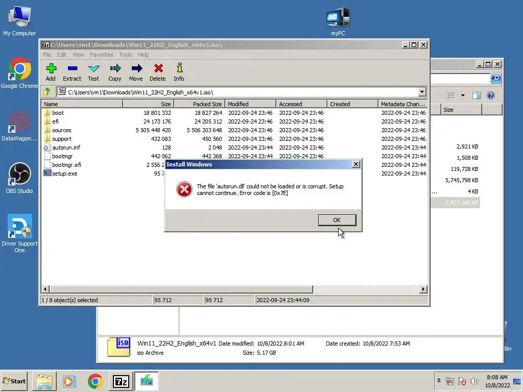Viewport: 523px width, 392px height.
Task: Select the Copy toolbar icon
Action: 115,72
